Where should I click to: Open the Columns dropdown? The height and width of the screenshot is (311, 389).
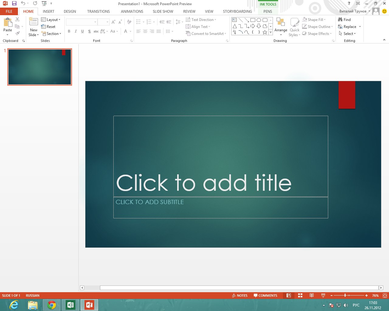point(169,31)
